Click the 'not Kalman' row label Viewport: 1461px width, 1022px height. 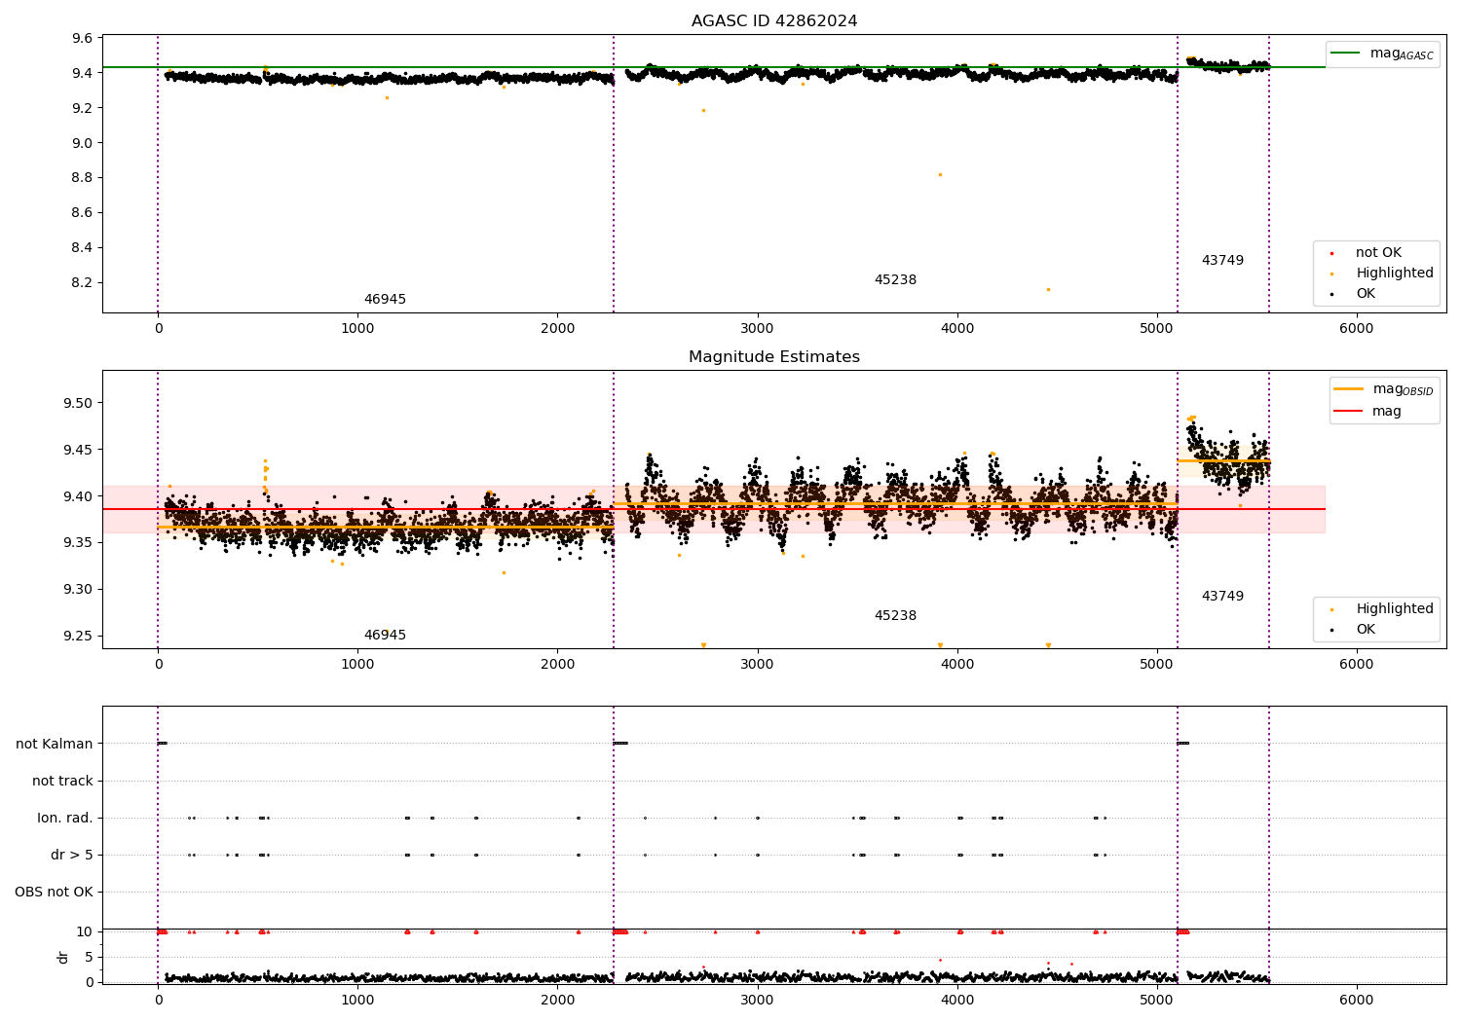(55, 744)
